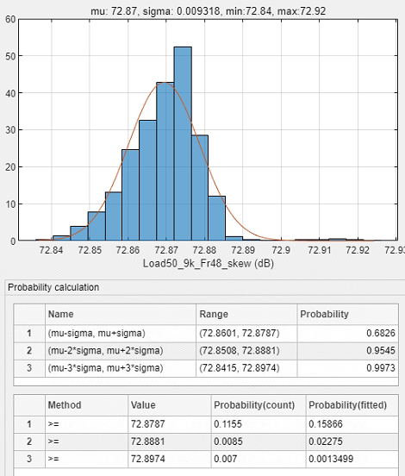The height and width of the screenshot is (476, 405).
Task: Select the Probability(fitted) column header
Action: [x=352, y=405]
